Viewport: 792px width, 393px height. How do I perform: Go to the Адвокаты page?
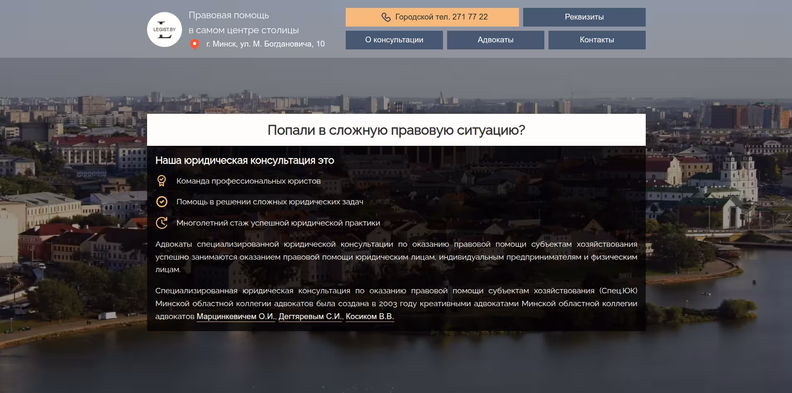pyautogui.click(x=496, y=40)
